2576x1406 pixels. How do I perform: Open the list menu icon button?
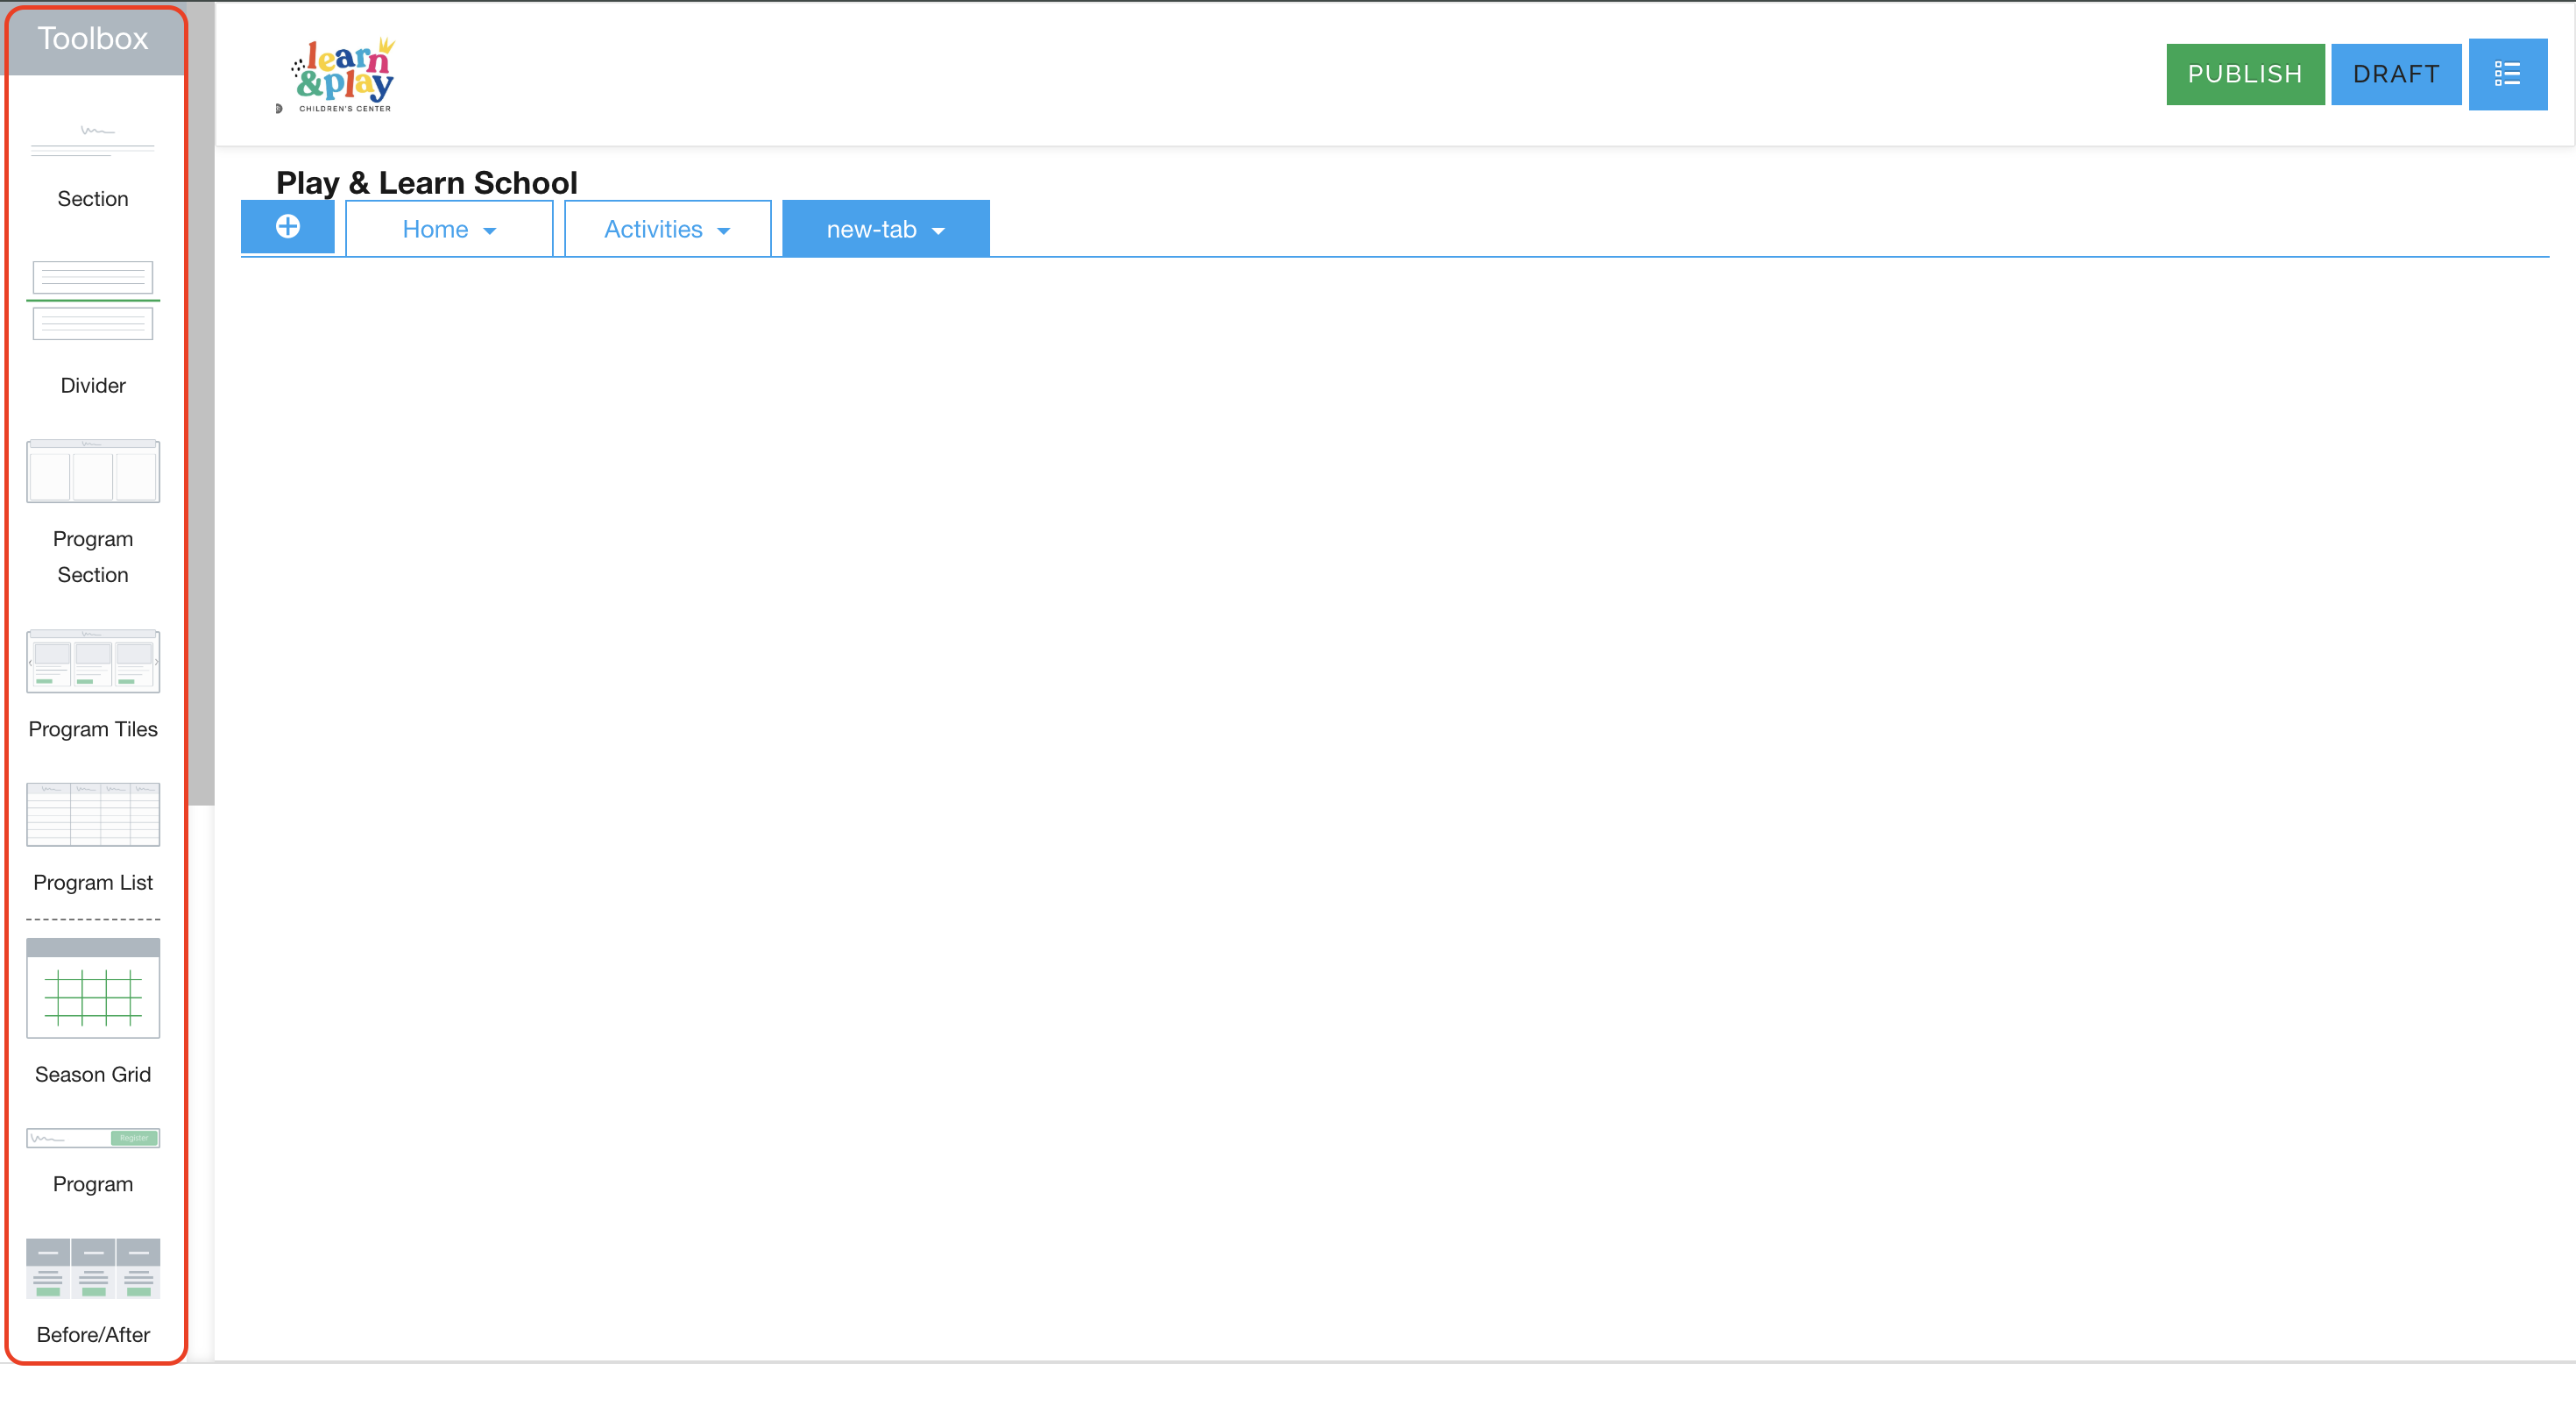(x=2507, y=74)
